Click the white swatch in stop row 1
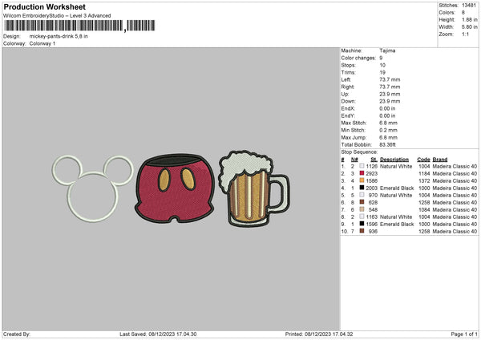 (x=362, y=166)
